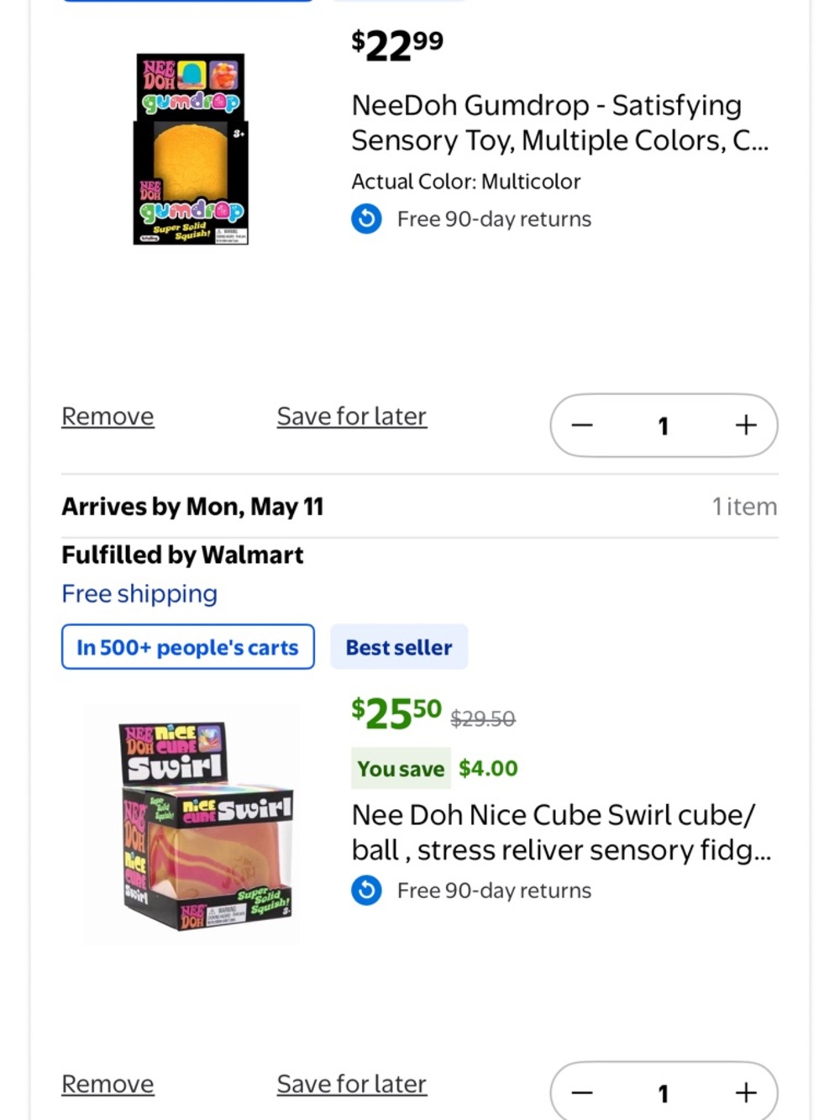Screen dimensions: 840x1120
Task: View the Gumdrop product image
Action: [x=191, y=150]
